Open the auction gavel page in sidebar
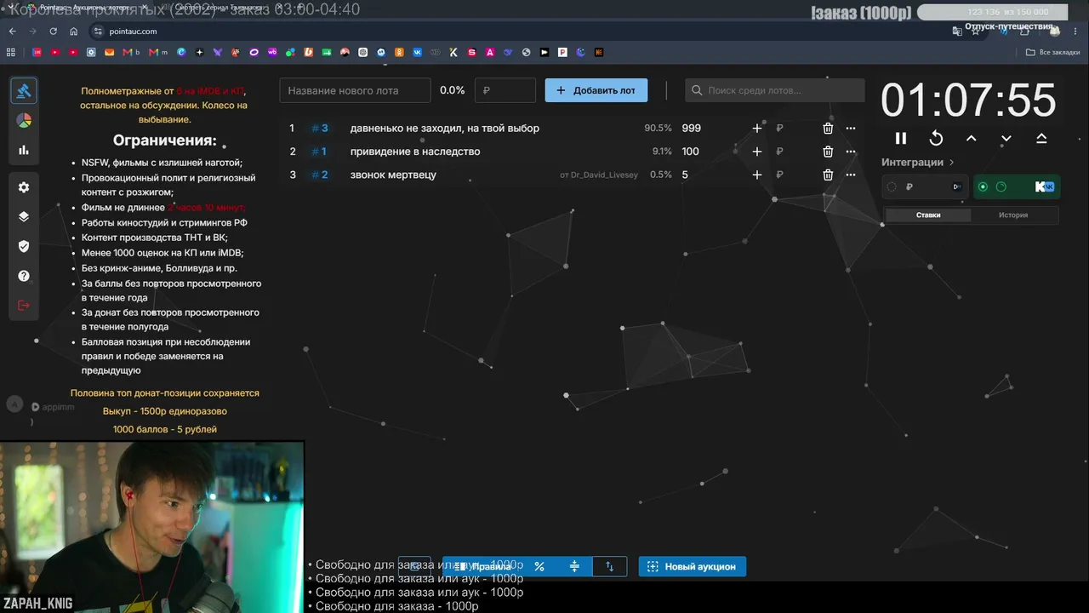Image resolution: width=1089 pixels, height=613 pixels. point(24,91)
